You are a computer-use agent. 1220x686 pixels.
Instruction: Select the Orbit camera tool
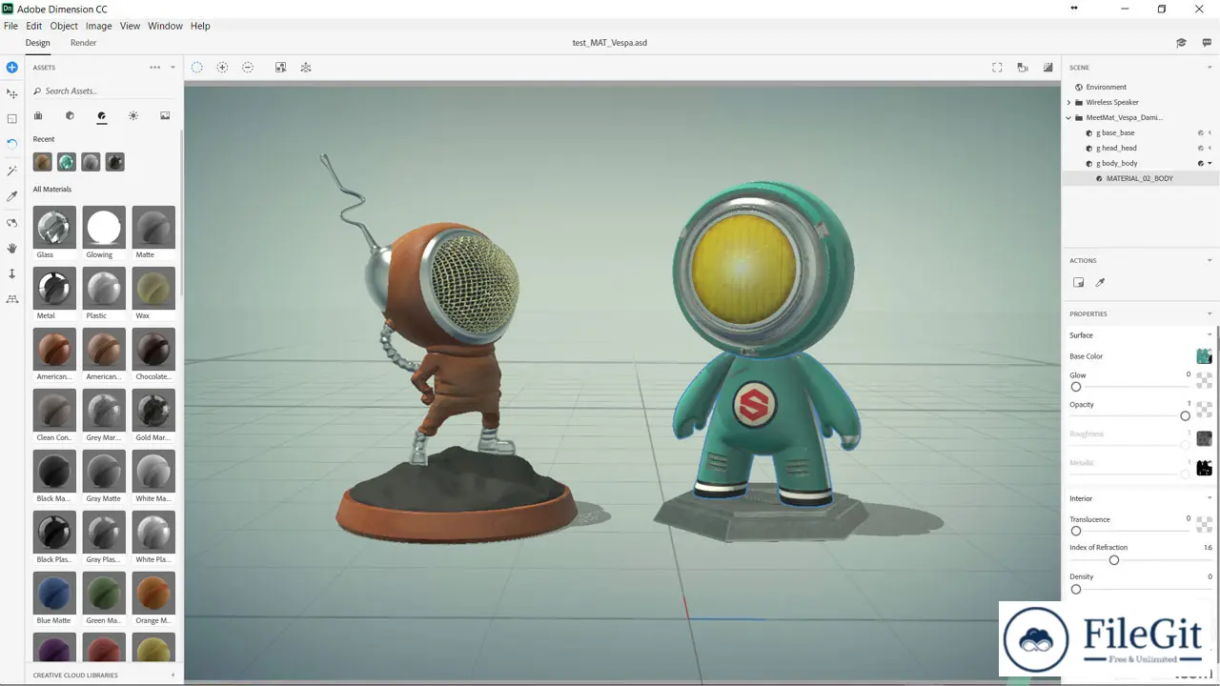coord(11,222)
